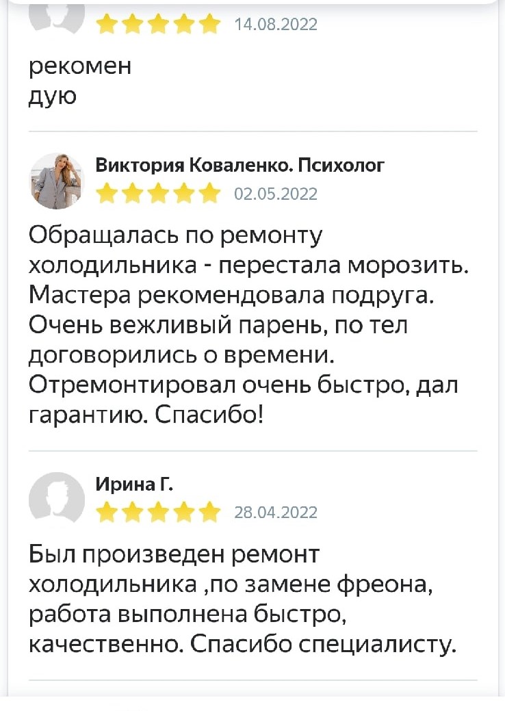Click review date 02.05.2022
This screenshot has width=505, height=711.
click(x=276, y=194)
